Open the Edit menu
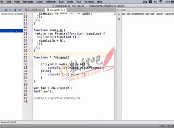Screen dimensions: 174x128 click(x=9, y=2)
